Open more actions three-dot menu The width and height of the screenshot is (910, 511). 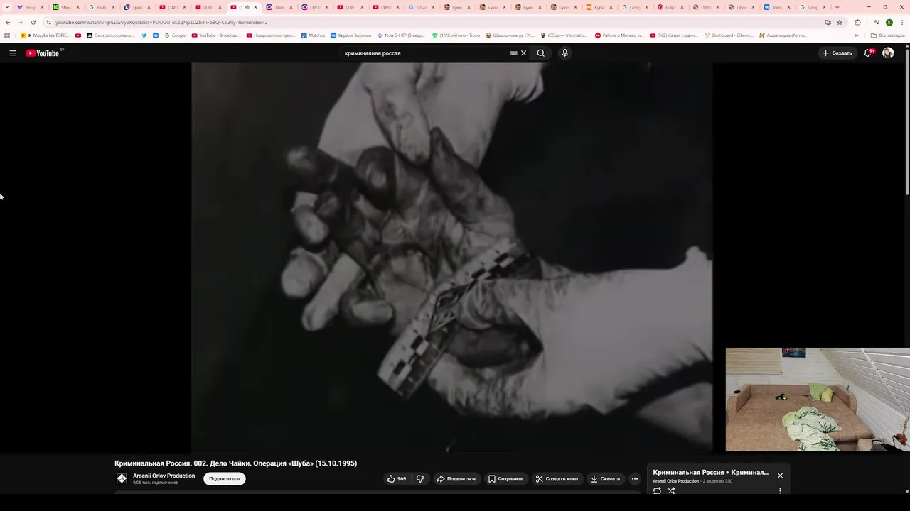point(635,479)
